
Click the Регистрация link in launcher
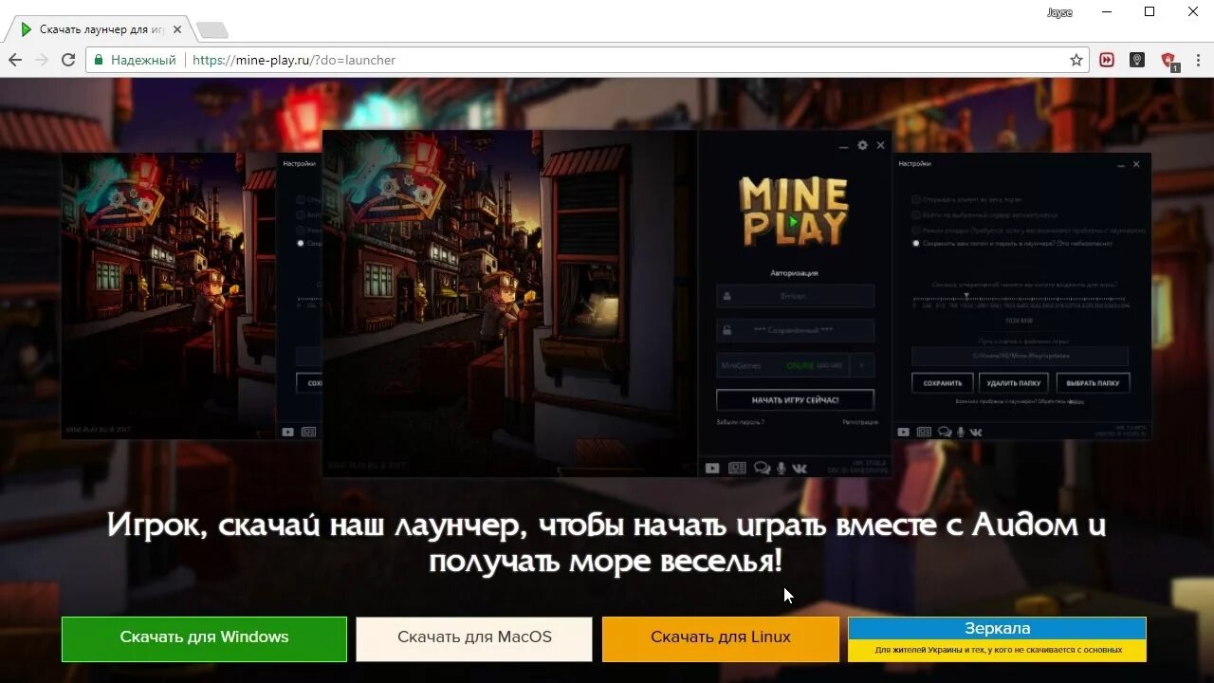pyautogui.click(x=860, y=422)
